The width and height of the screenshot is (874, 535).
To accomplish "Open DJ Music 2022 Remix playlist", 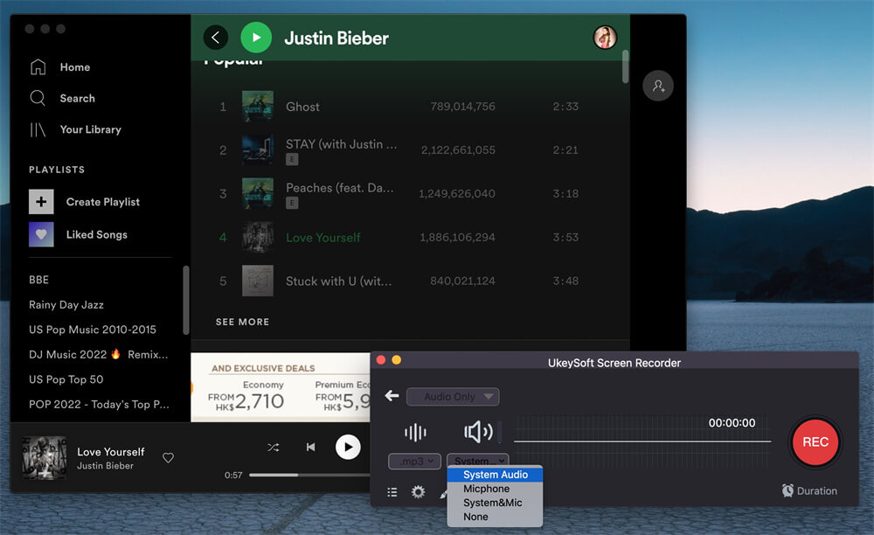I will (x=98, y=354).
